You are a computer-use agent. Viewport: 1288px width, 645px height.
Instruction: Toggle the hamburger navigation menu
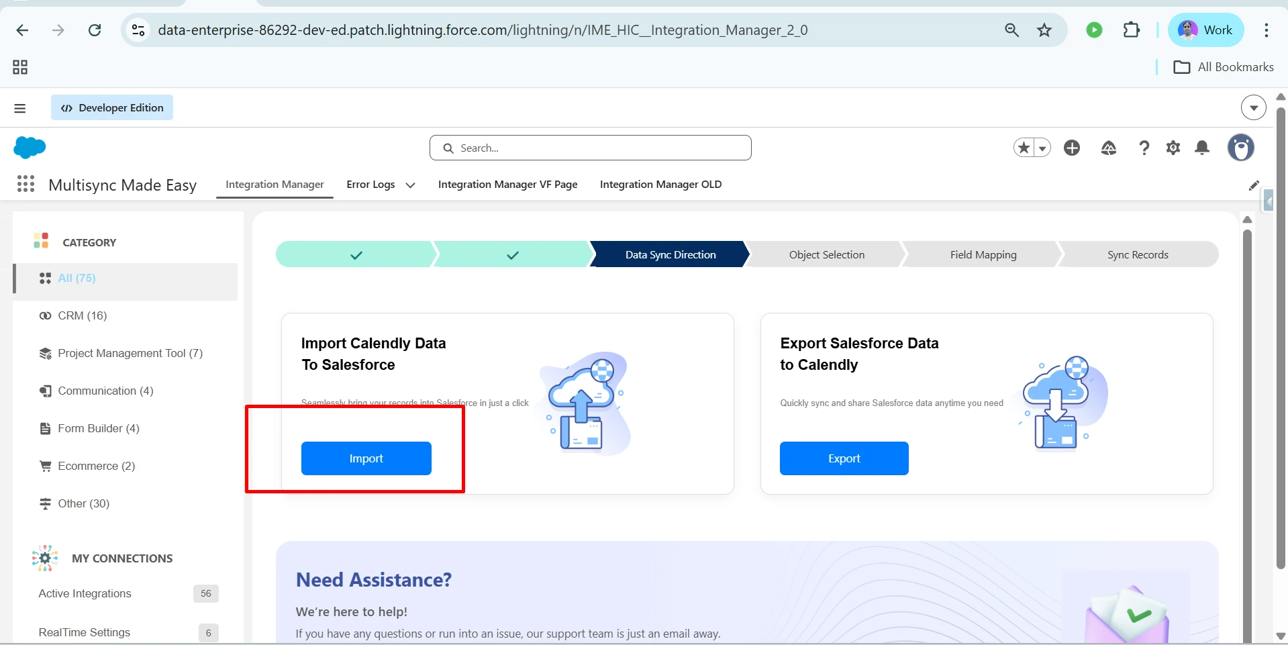click(x=20, y=108)
